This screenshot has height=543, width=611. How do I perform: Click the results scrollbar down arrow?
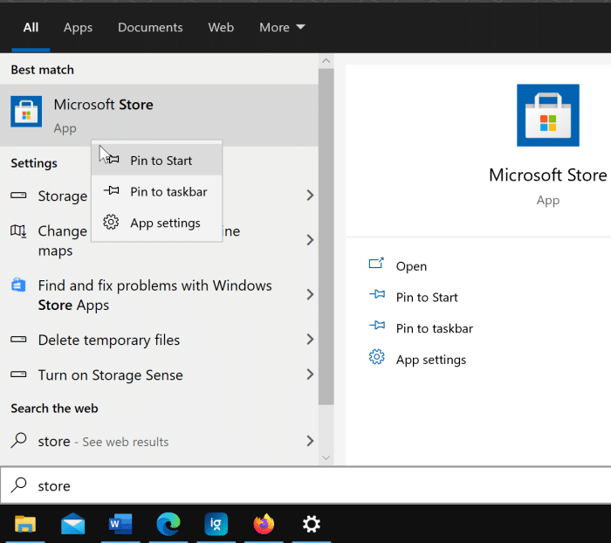point(326,457)
